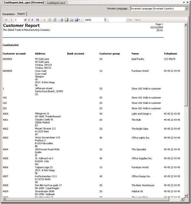This screenshot has height=204, width=191.
Task: Click the Name column header
Action: click(135, 53)
